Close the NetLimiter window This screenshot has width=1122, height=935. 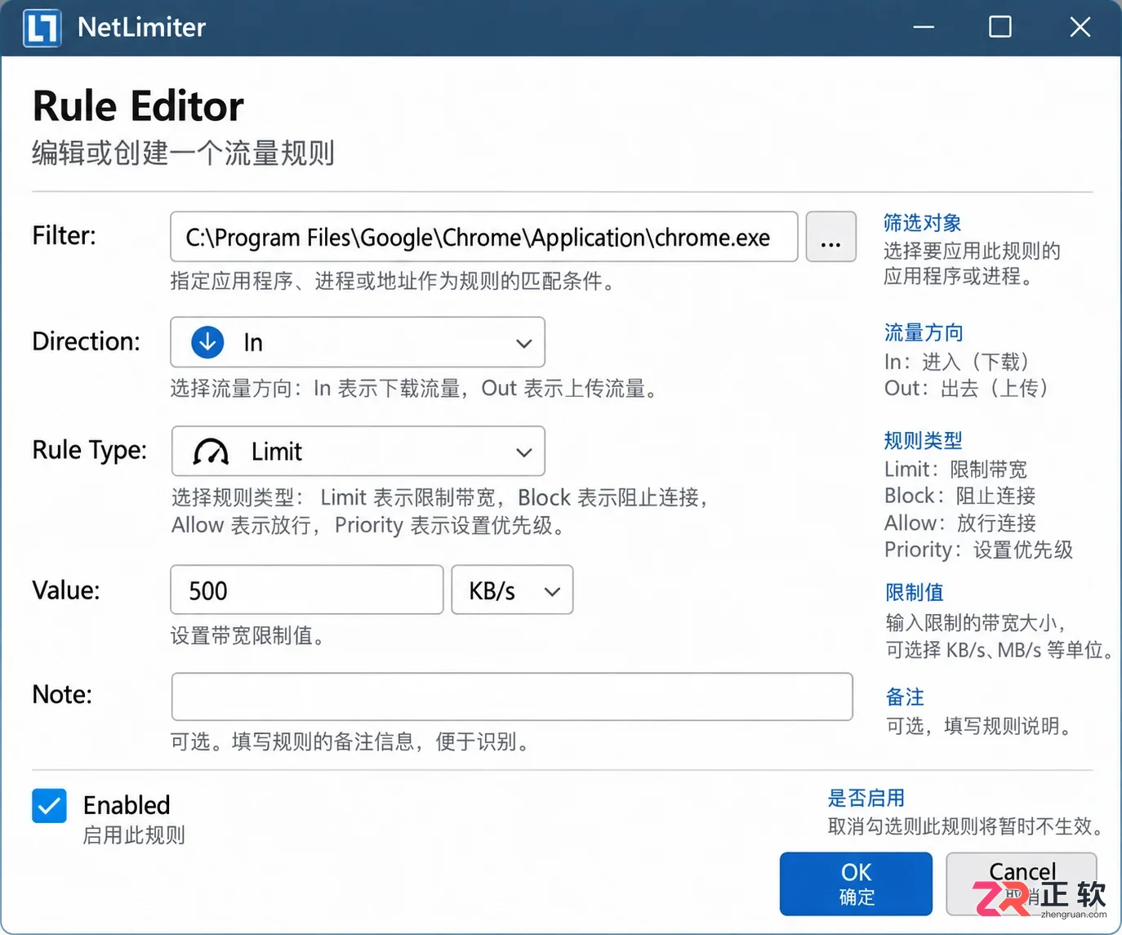pyautogui.click(x=1080, y=27)
